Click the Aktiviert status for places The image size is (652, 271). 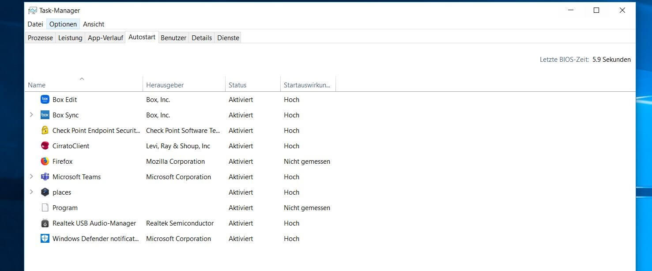coord(241,192)
